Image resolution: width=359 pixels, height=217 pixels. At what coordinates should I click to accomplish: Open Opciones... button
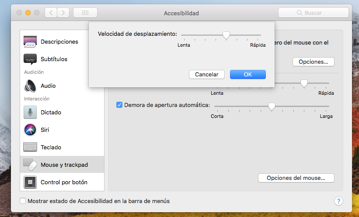313,62
